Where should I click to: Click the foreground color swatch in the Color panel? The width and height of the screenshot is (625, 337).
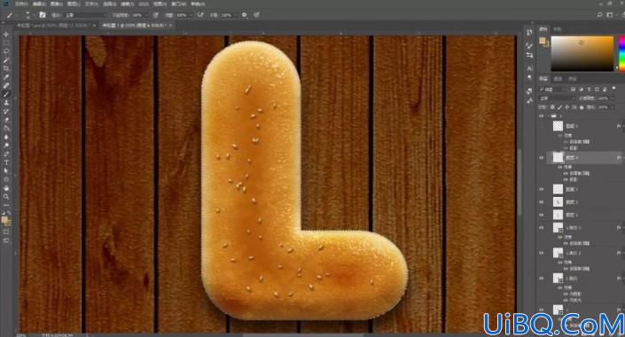543,40
